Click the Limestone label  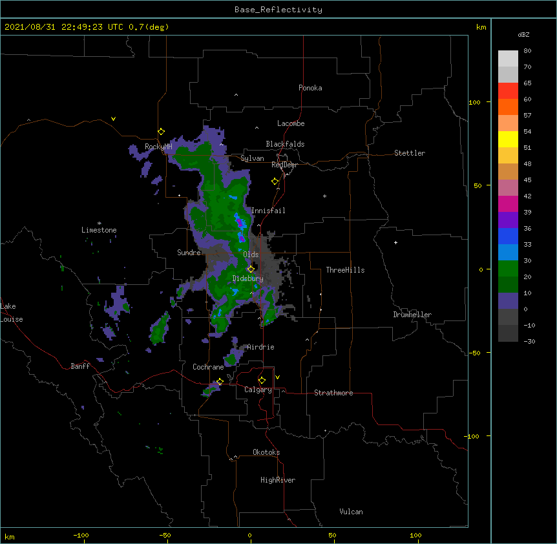99,230
